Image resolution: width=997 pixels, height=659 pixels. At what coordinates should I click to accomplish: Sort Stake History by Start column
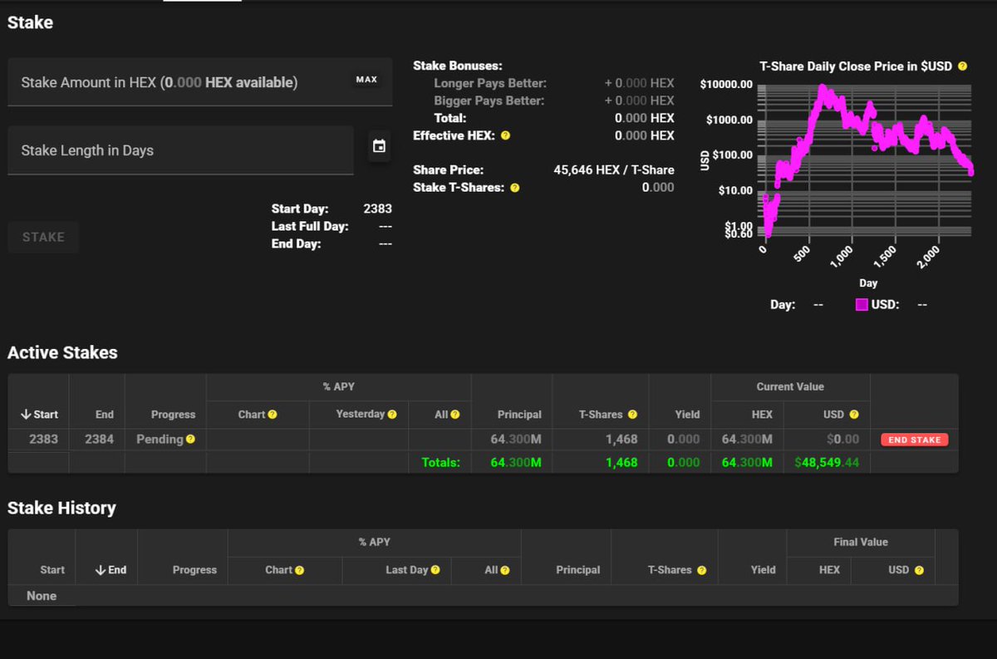[52, 570]
